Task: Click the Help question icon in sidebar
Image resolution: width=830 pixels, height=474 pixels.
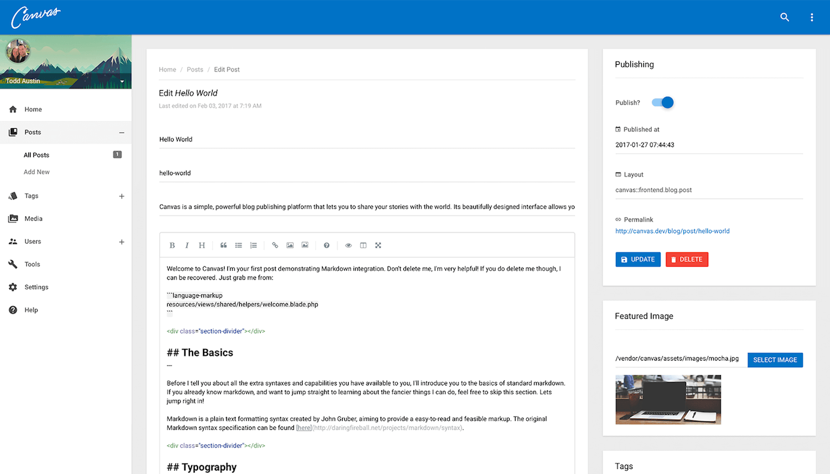Action: 13,310
